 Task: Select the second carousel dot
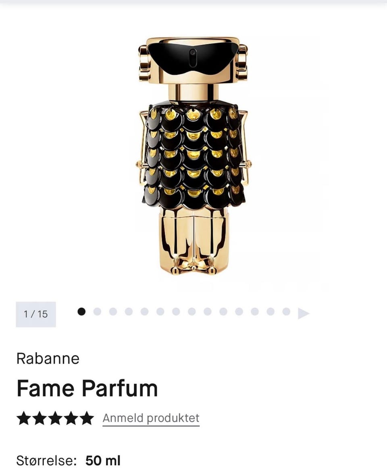(97, 311)
